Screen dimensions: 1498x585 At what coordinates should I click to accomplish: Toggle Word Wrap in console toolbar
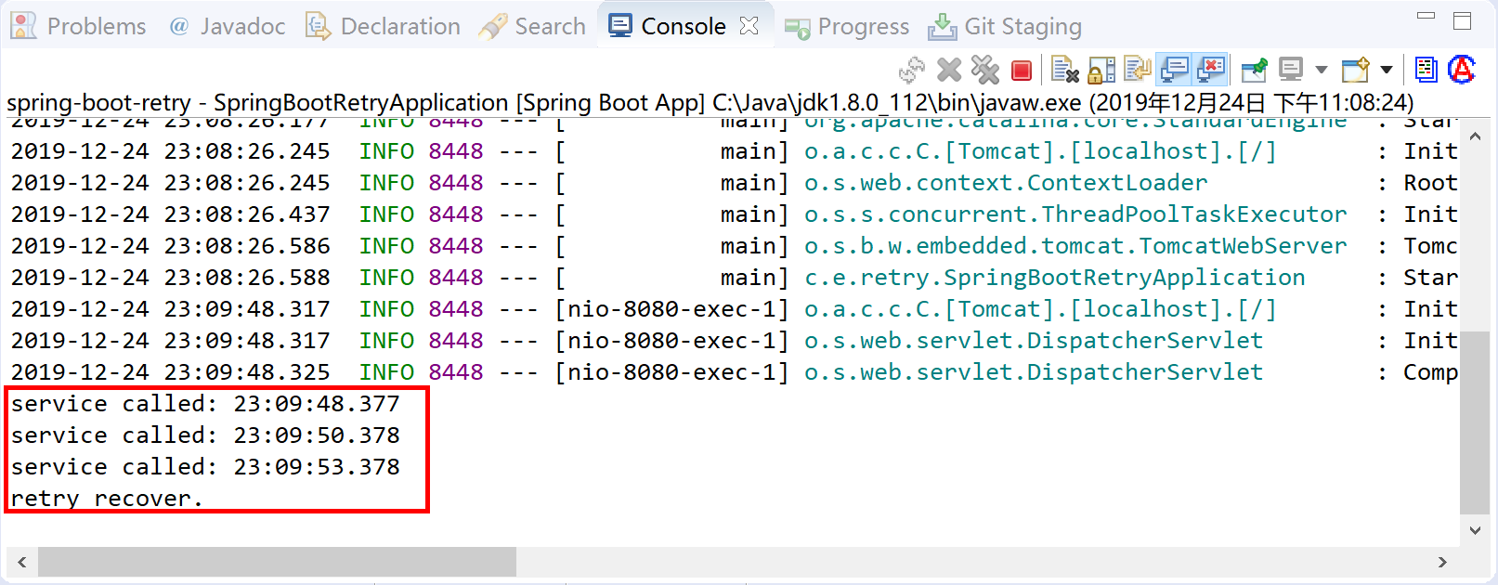tap(1138, 70)
